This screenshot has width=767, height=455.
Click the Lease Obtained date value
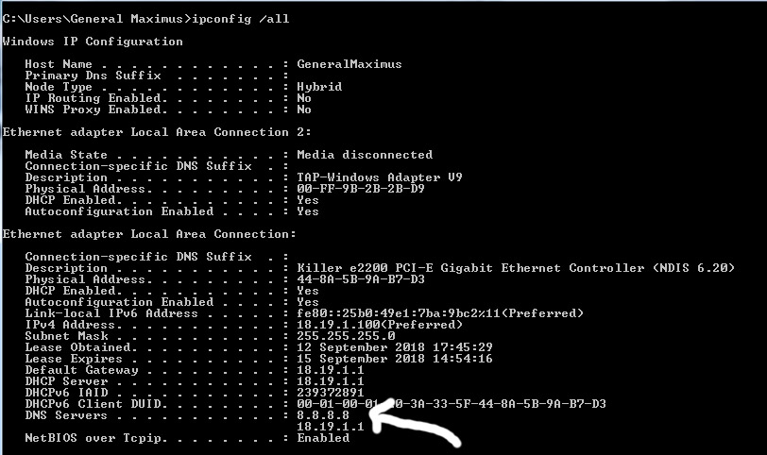395,347
